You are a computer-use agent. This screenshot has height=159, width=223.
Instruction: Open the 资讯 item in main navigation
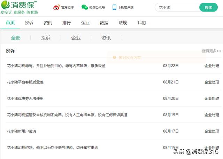tap(48, 23)
